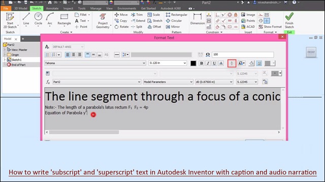Activate the Rotate tool
The image size is (325, 182).
pyautogui.click(x=121, y=27)
